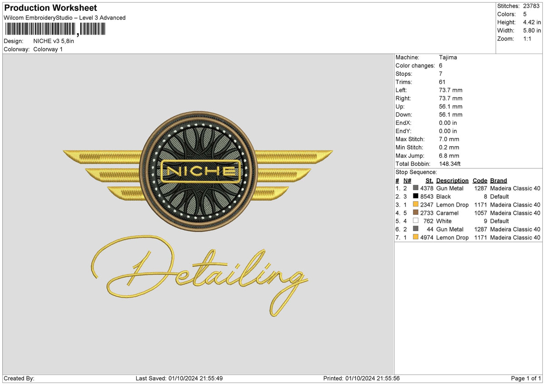Click brand 'Default' in the Black row
Viewport: 545px width, 385px height.
click(x=500, y=197)
